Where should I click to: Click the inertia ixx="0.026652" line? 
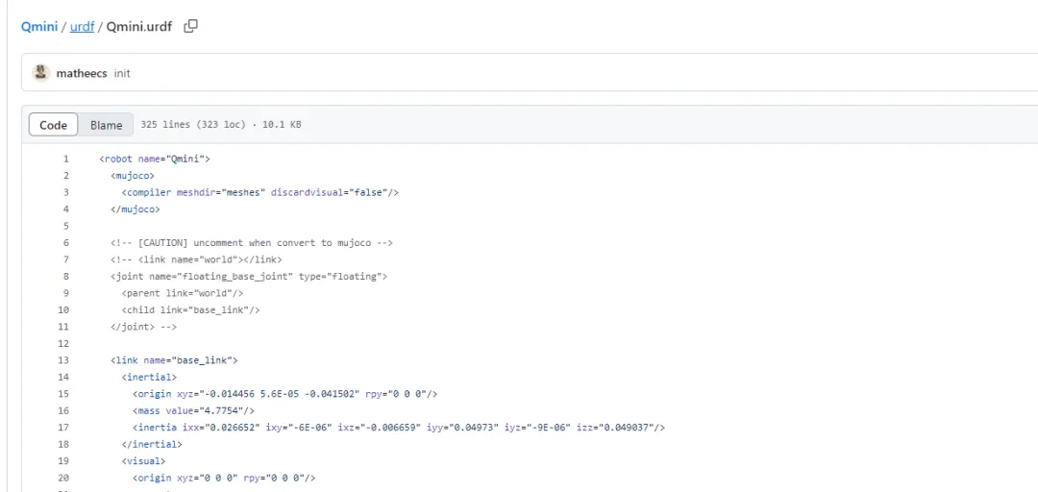pyautogui.click(x=399, y=427)
